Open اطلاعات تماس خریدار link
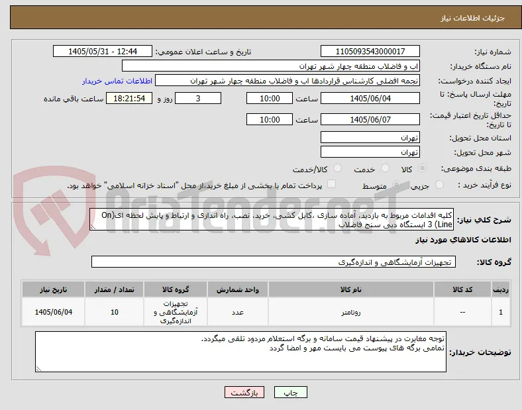This screenshot has height=410, width=522. (117, 81)
